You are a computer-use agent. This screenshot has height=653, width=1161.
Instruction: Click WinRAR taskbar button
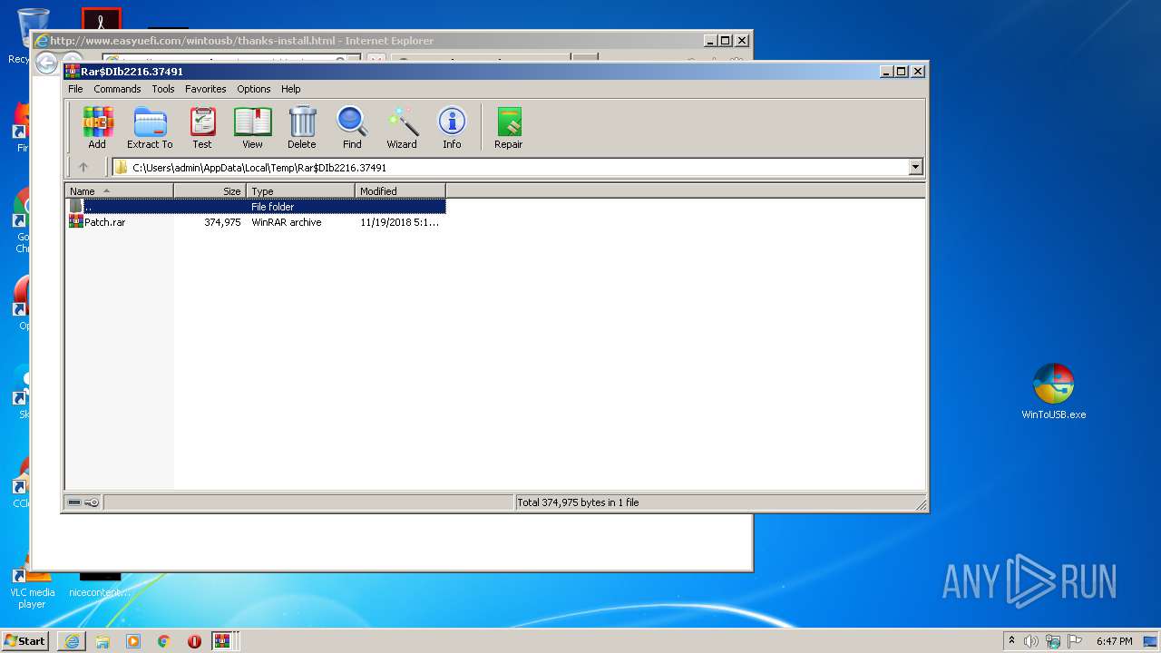222,641
